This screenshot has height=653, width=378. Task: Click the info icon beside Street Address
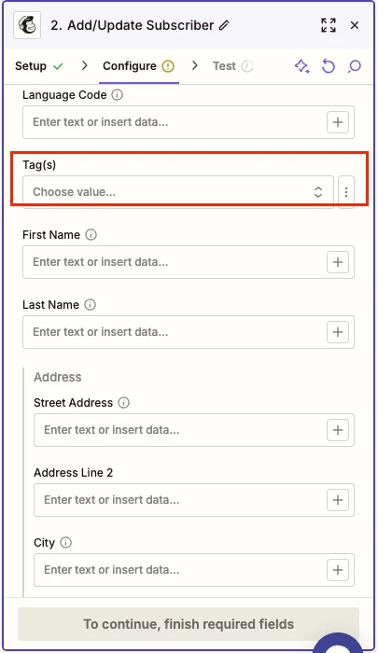tap(124, 403)
